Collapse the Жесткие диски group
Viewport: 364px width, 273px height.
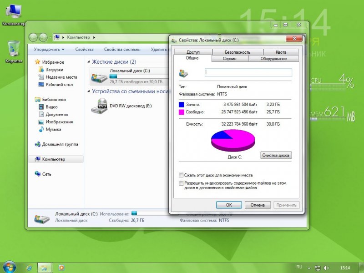(x=89, y=62)
